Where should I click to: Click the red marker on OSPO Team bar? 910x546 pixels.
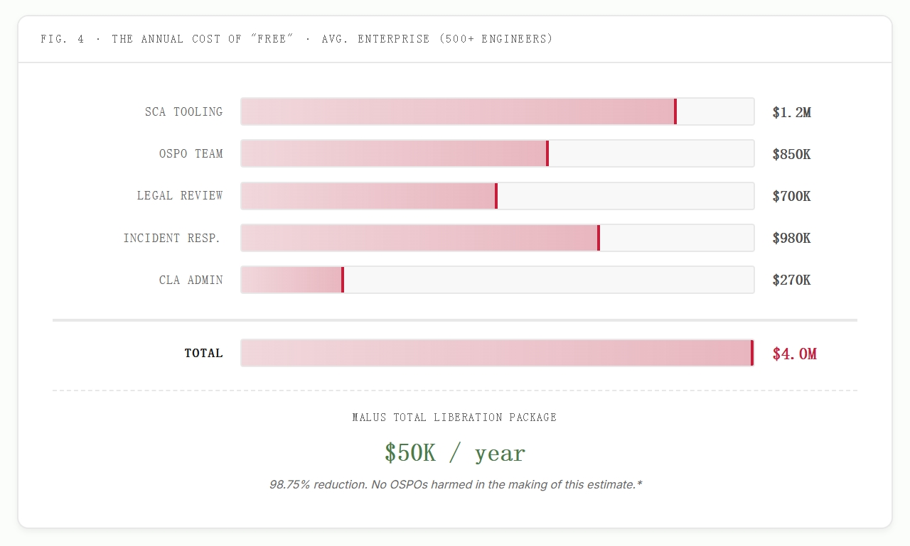[547, 153]
